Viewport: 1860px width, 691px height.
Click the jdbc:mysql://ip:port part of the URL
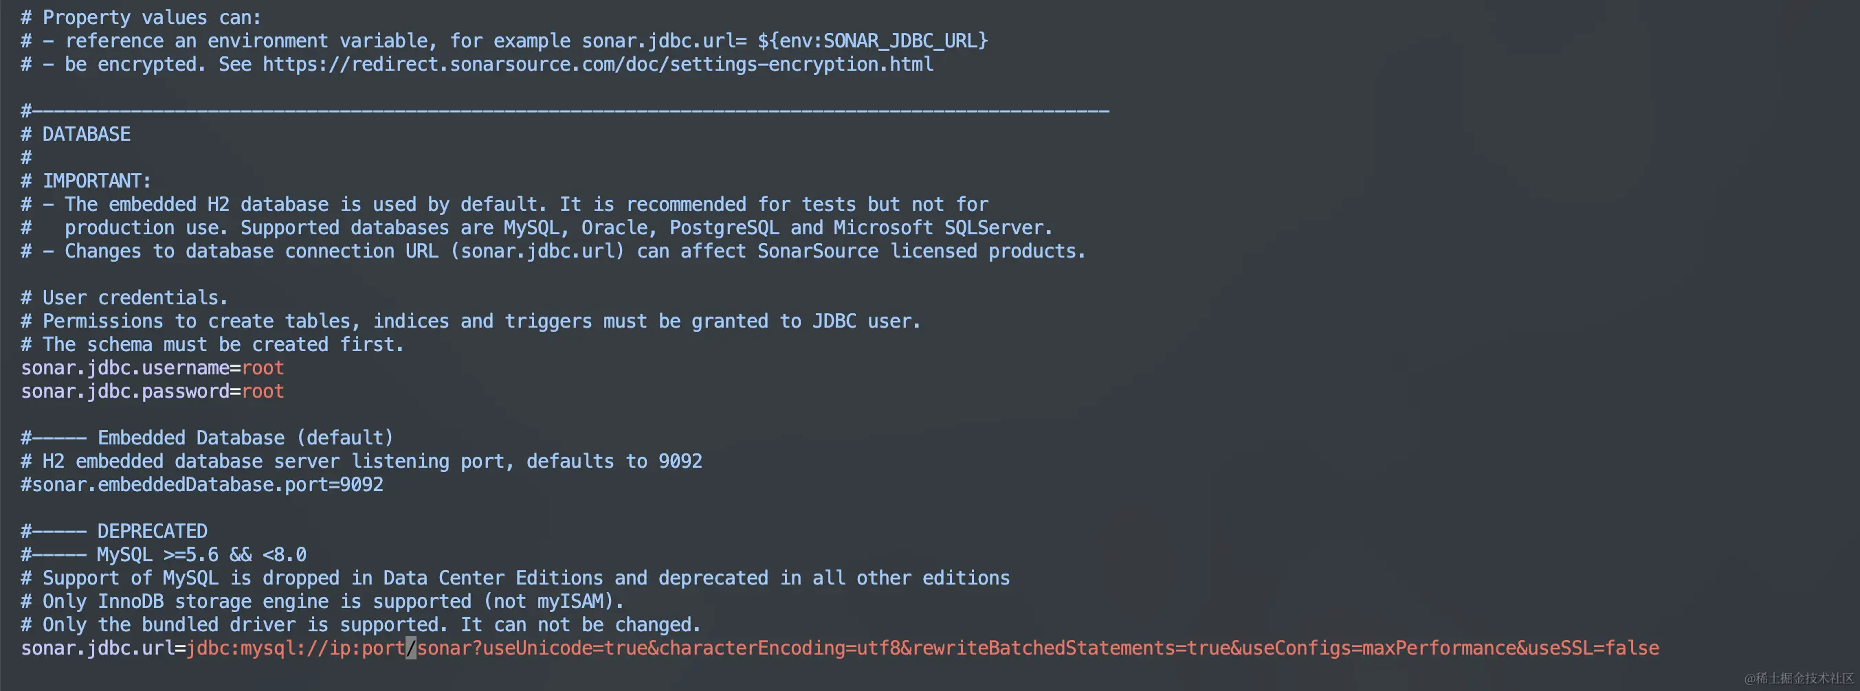296,648
